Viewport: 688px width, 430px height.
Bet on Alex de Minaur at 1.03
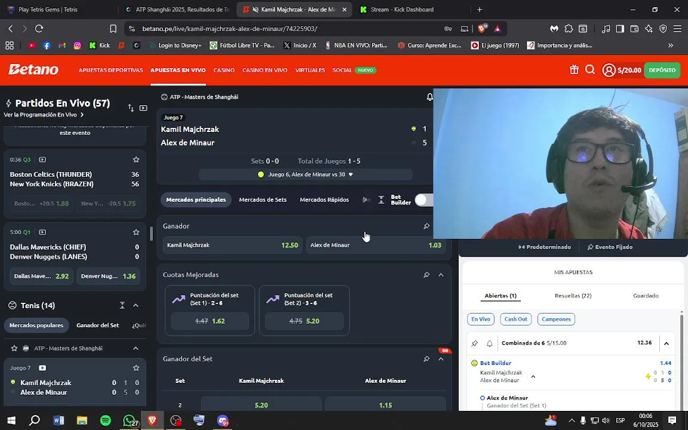pos(376,245)
